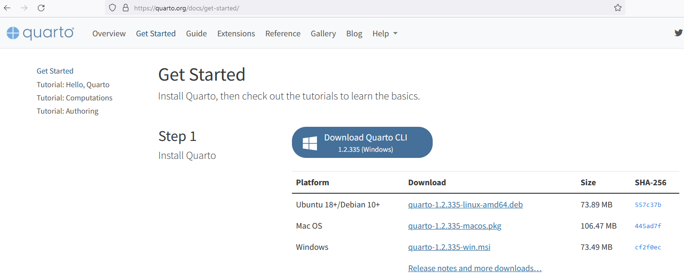The width and height of the screenshot is (684, 280).
Task: Click the Windows platform cell
Action: pyautogui.click(x=312, y=247)
